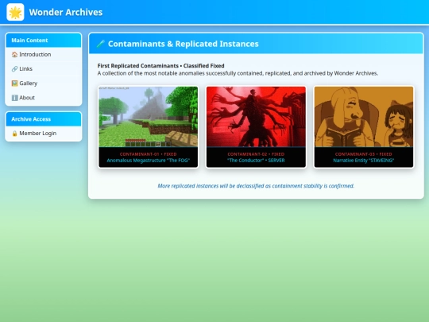The width and height of the screenshot is (429, 322).
Task: Open the Minecraft fog landscape thumbnail
Action: click(x=149, y=117)
